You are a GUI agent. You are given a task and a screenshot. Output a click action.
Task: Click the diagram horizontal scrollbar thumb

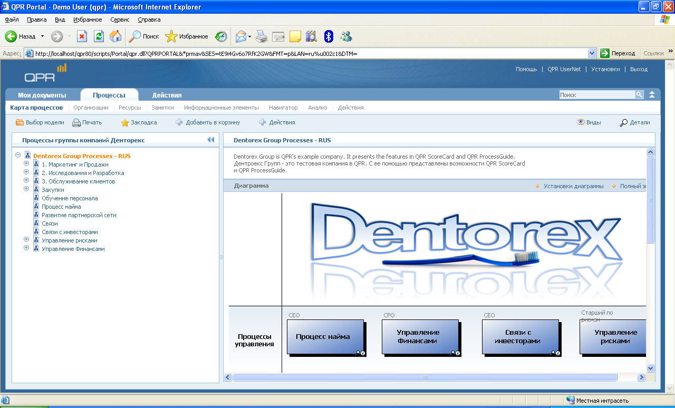pyautogui.click(x=425, y=377)
